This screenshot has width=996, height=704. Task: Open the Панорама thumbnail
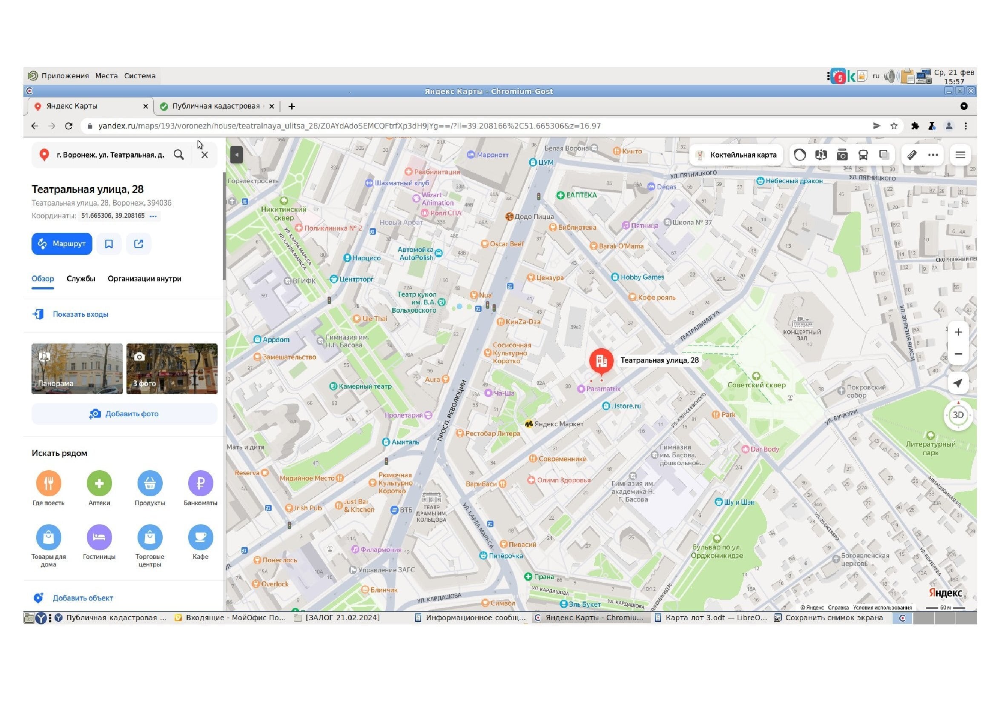[77, 369]
